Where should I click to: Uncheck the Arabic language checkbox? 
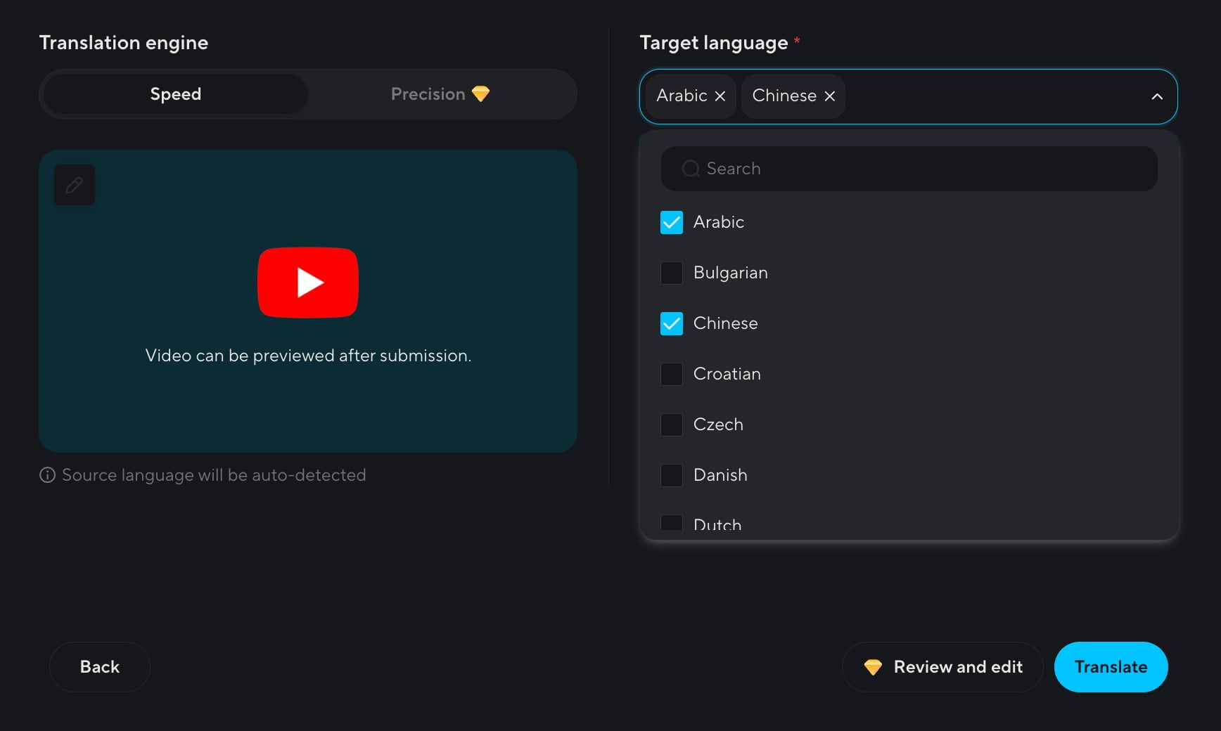(x=671, y=222)
